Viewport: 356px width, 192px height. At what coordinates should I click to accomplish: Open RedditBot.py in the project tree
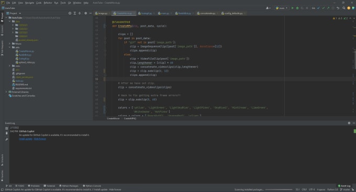[24, 55]
